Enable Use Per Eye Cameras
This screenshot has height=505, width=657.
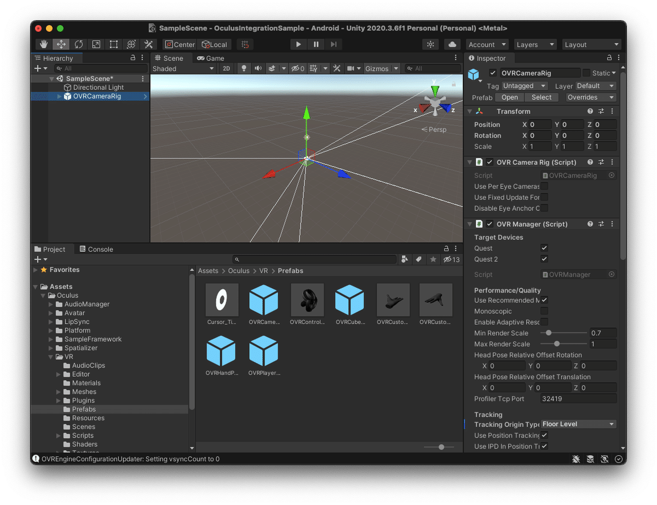544,186
